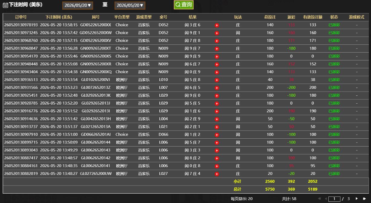The image size is (371, 203).
Task: Play replay video for order 260520130954170
Action: (x=217, y=56)
